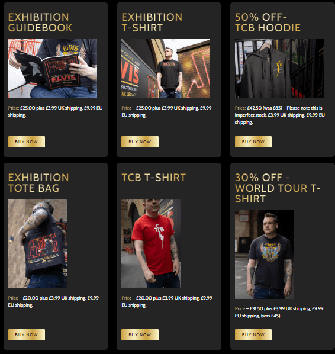Click the hoodie imperfect stock price note
Image resolution: width=335 pixels, height=354 pixels.
point(280,115)
